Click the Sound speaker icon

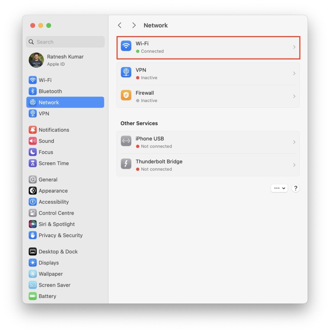coord(33,141)
